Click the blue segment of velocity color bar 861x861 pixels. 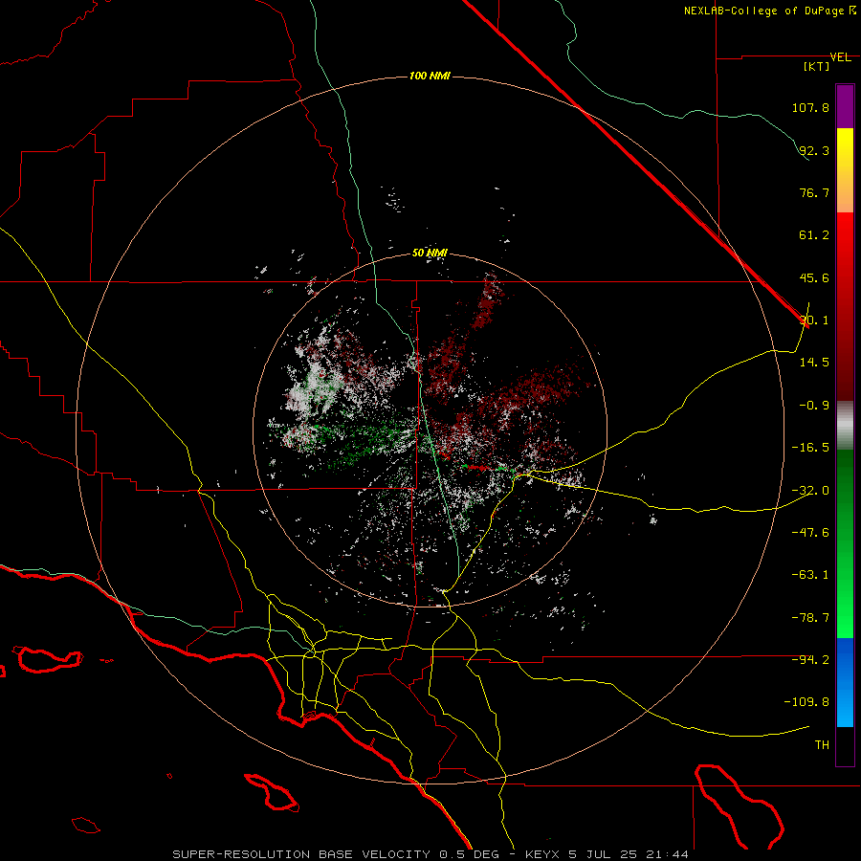click(x=845, y=682)
